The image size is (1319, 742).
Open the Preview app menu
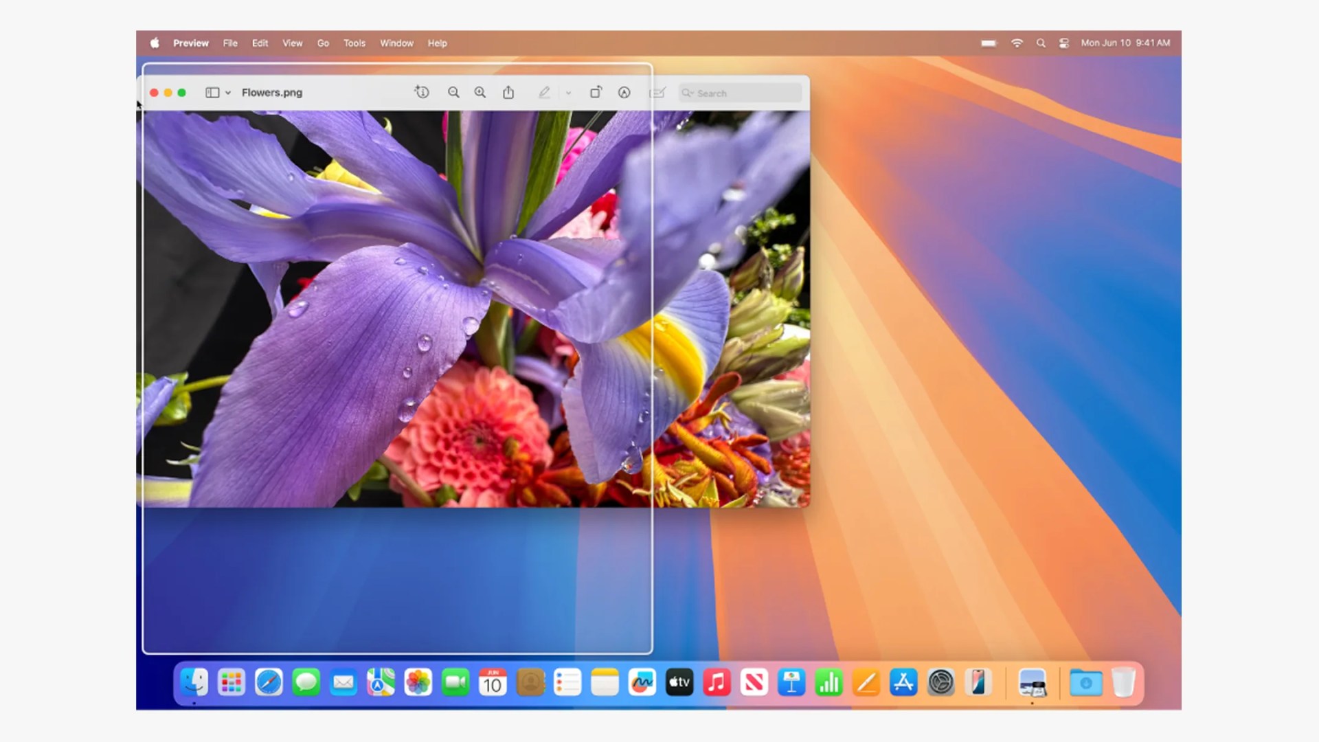[191, 43]
